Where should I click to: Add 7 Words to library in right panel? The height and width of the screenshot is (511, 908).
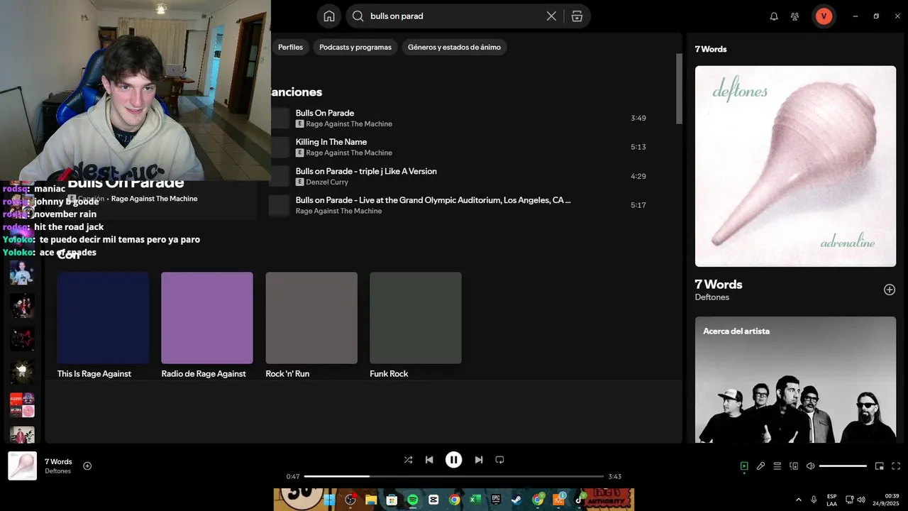point(890,290)
